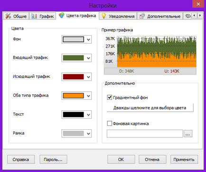
Task: Expand the Фон color dropdown arrow
Action: (x=88, y=39)
